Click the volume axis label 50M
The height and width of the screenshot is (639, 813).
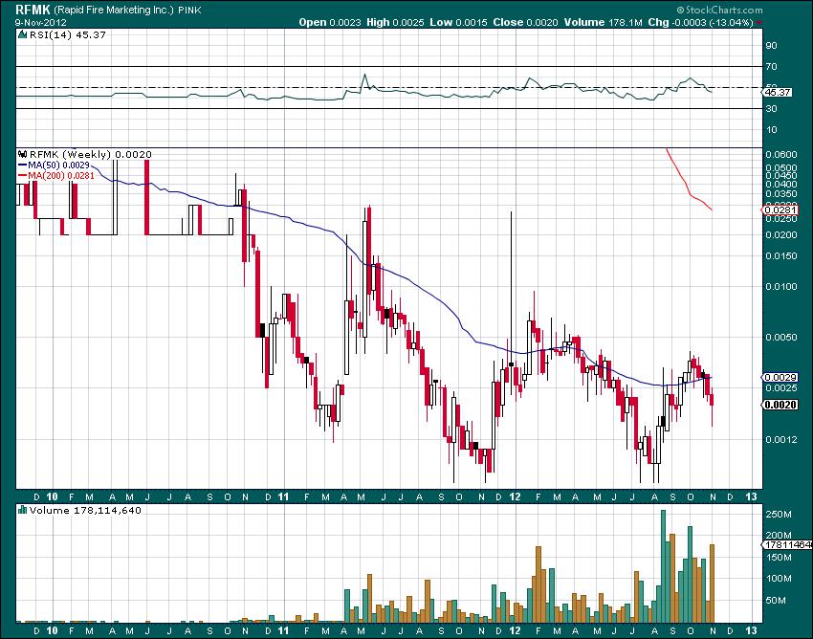[777, 600]
